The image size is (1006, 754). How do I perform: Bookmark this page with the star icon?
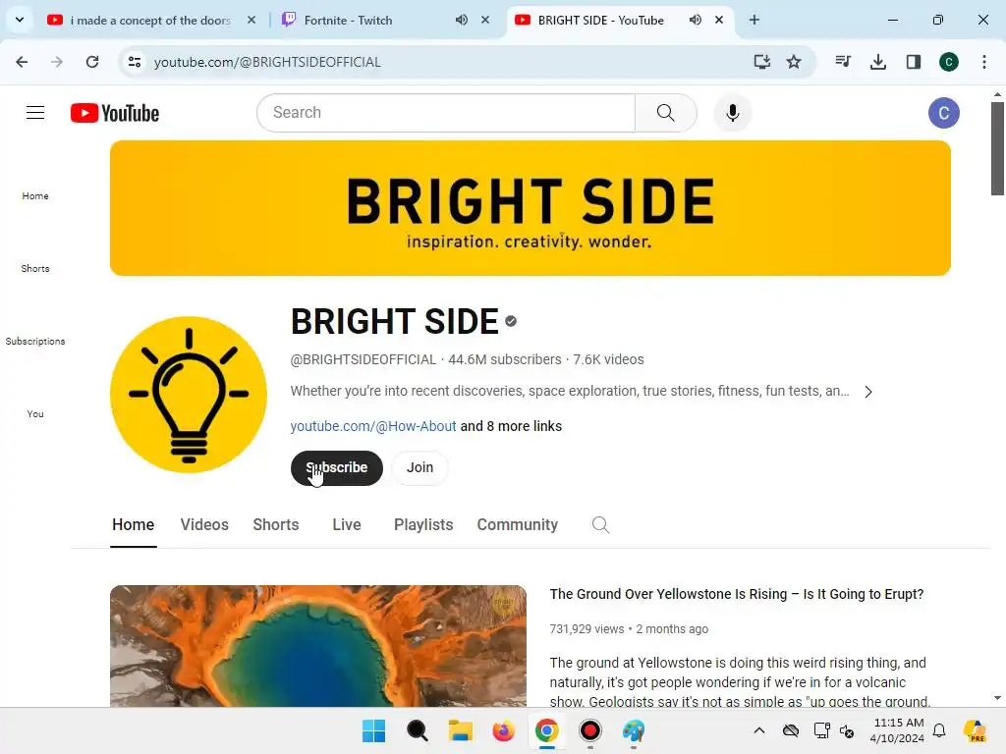coord(794,62)
